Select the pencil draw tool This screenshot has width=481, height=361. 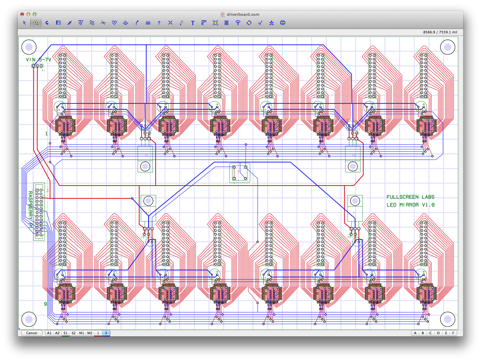181,23
